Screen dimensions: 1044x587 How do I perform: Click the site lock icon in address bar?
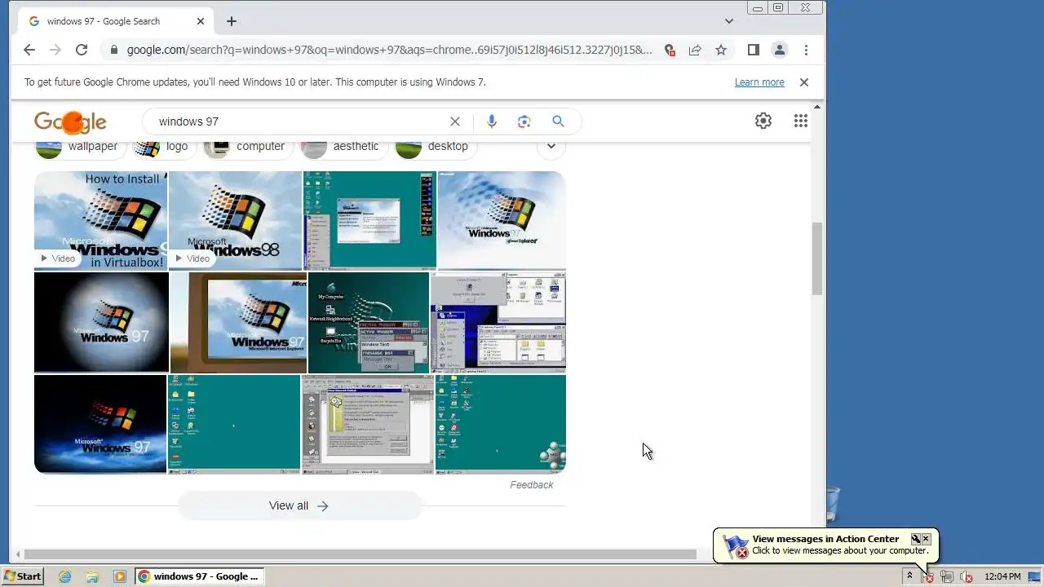(x=113, y=50)
